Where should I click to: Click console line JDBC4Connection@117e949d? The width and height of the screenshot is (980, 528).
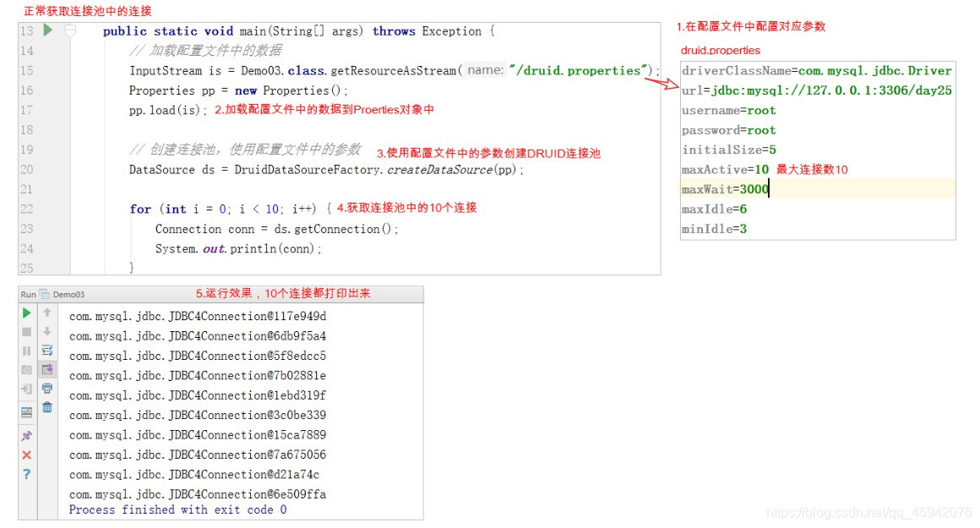(198, 316)
